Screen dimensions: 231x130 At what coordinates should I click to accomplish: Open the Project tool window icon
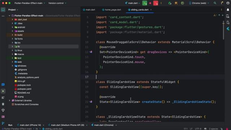pos(3,10)
